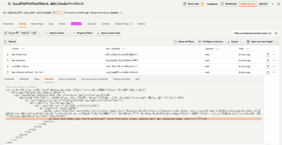
Task: Click Reset all filters
Action: (x=184, y=41)
